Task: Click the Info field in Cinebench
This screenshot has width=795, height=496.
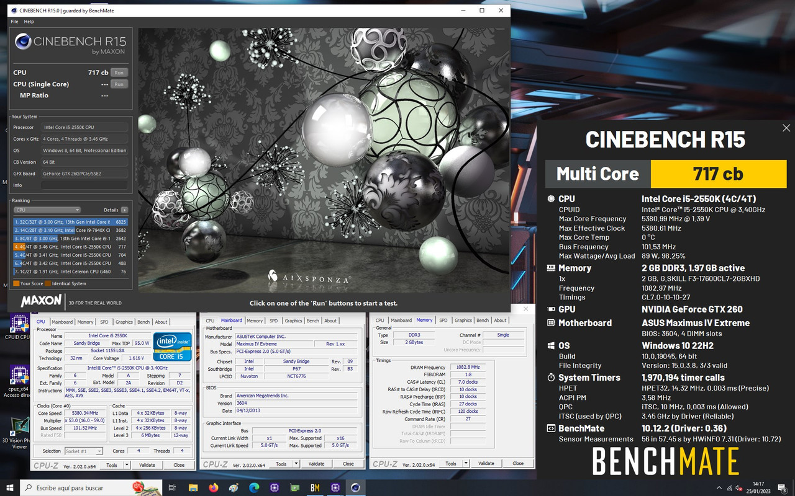Action: pyautogui.click(x=84, y=185)
